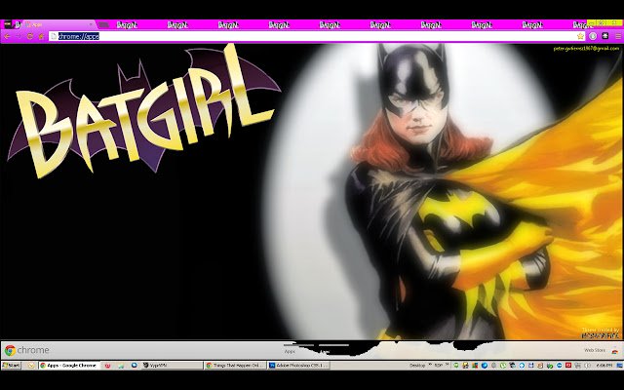624x390 pixels.
Task: Click the red circular quick-launch taskbar icon
Action: tap(107, 365)
